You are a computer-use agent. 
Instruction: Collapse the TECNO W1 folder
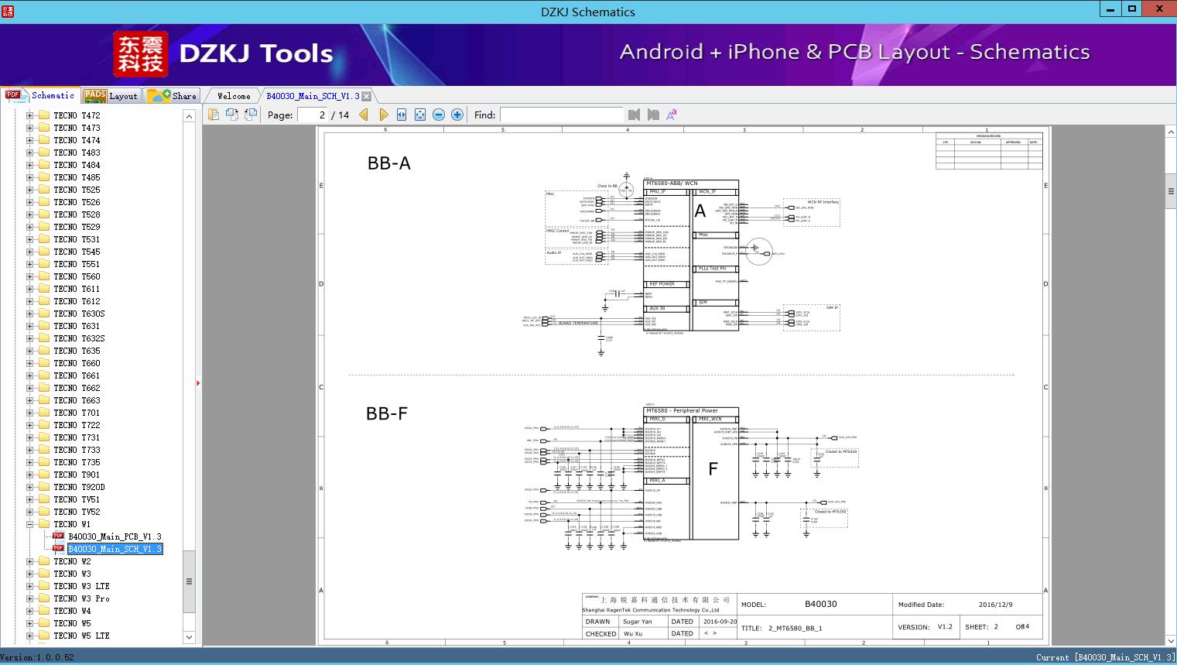tap(30, 524)
